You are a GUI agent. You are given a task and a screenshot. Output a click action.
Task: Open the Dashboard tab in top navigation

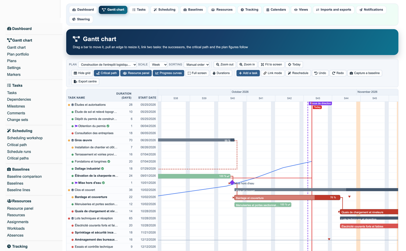click(83, 10)
